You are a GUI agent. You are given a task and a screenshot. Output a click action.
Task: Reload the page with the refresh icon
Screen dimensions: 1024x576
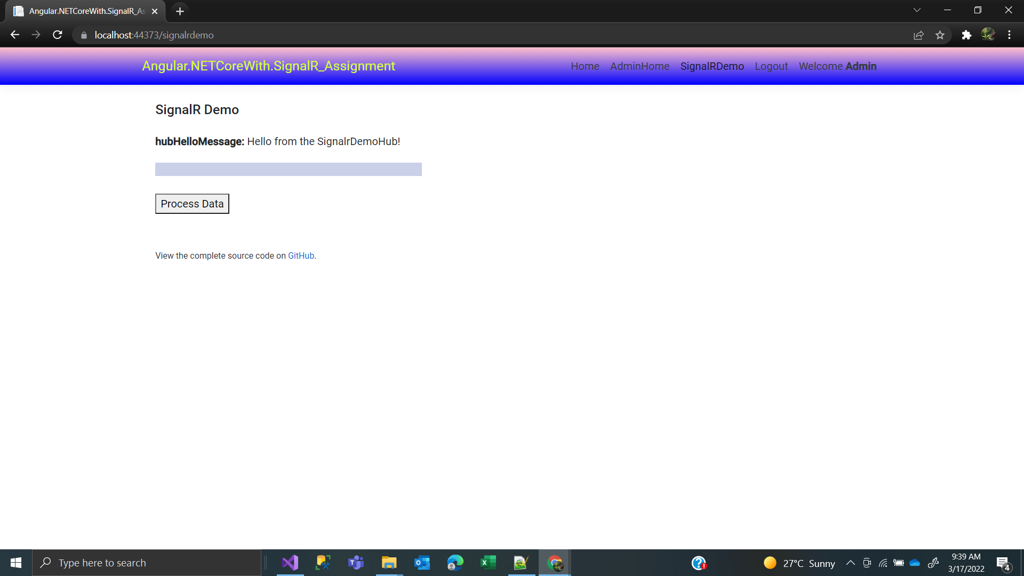(58, 35)
